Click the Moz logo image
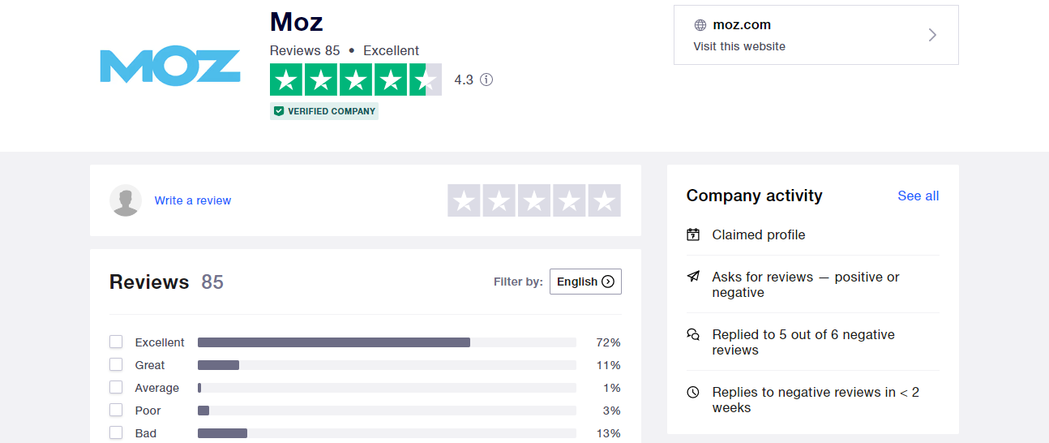 169,67
